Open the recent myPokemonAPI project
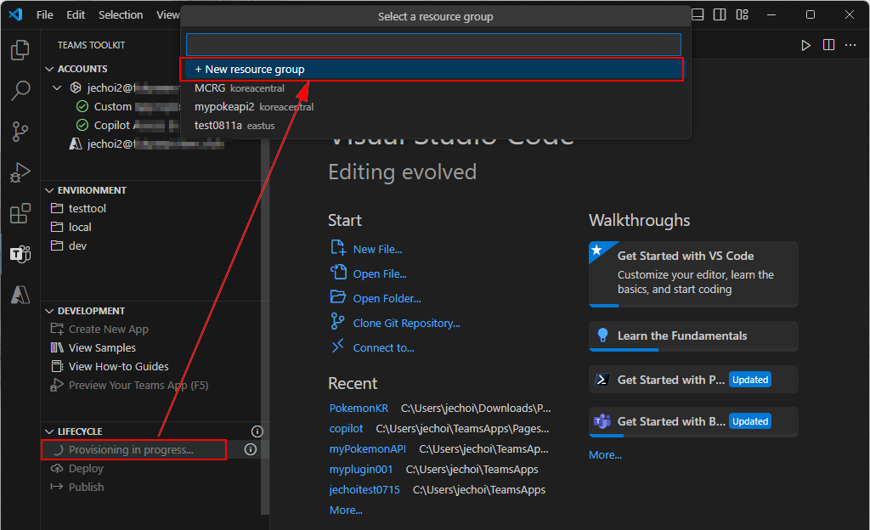 coord(367,449)
